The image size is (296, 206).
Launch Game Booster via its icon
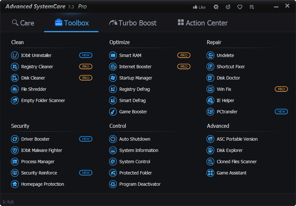pos(113,112)
